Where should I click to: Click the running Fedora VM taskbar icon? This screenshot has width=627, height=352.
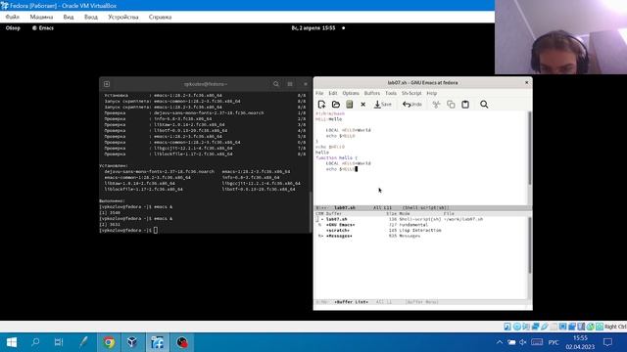(157, 342)
